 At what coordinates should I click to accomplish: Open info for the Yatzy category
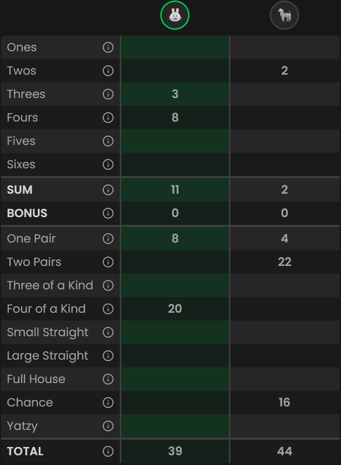(108, 426)
